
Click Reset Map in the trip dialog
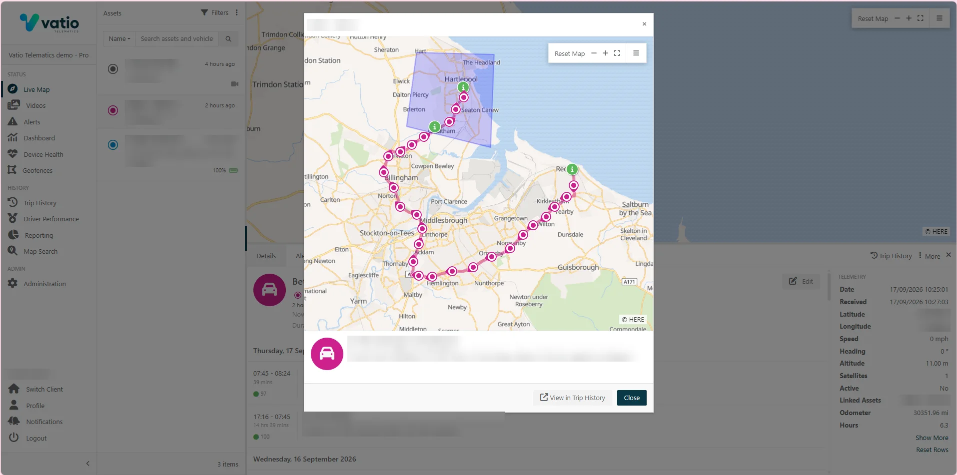pyautogui.click(x=569, y=53)
